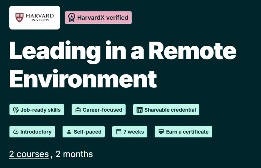Click the 2 months duration text
Screen dimensions: 261x168
(x=74, y=154)
